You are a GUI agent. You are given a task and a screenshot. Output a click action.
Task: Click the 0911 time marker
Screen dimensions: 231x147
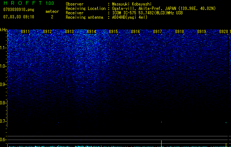point(25,32)
